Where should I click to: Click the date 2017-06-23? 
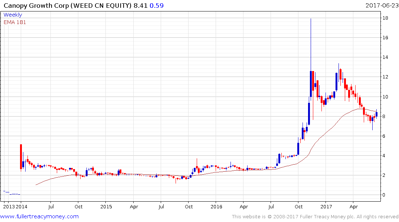(382, 5)
